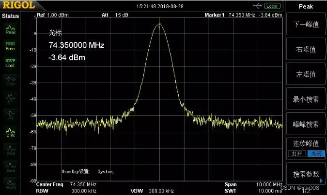Click the SWP Cont status icon

tap(11, 63)
